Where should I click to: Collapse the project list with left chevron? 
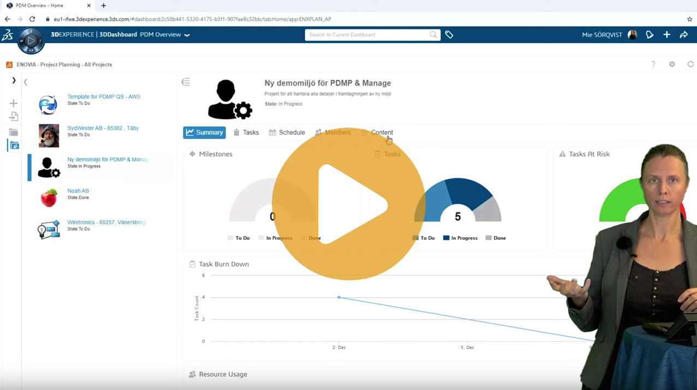26,82
